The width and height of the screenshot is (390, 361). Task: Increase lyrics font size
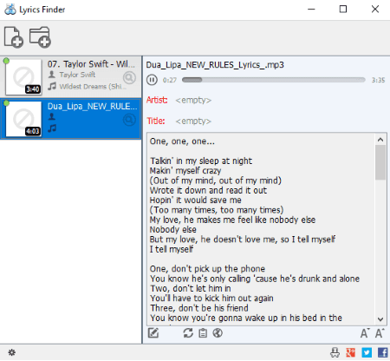(x=380, y=333)
